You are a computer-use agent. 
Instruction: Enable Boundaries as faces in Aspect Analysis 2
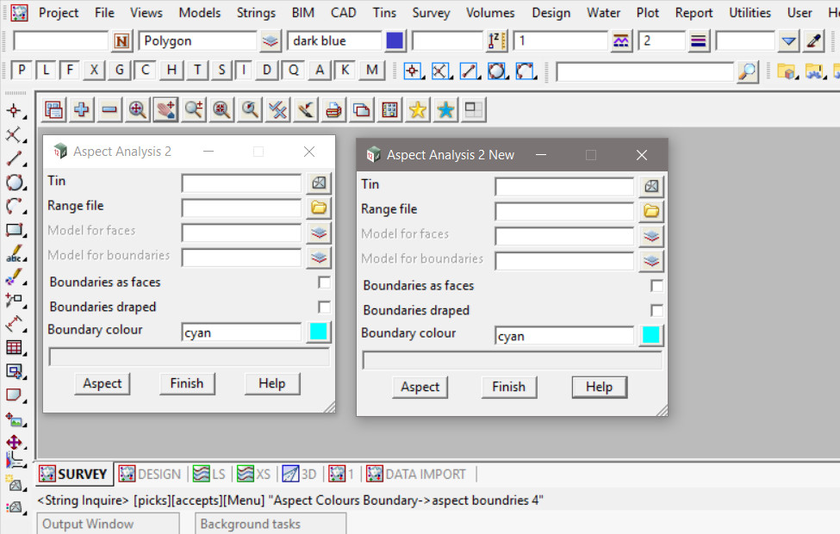324,283
